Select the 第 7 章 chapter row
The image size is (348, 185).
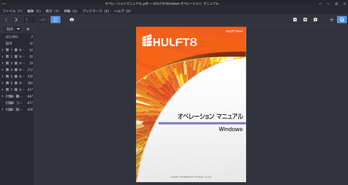(x=17, y=90)
